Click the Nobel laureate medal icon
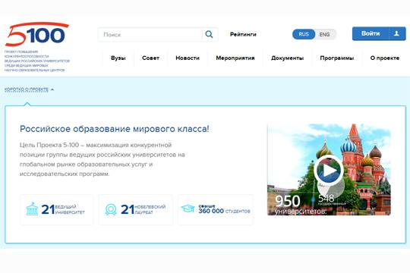Viewport: 410px width, 273px height. point(111,209)
